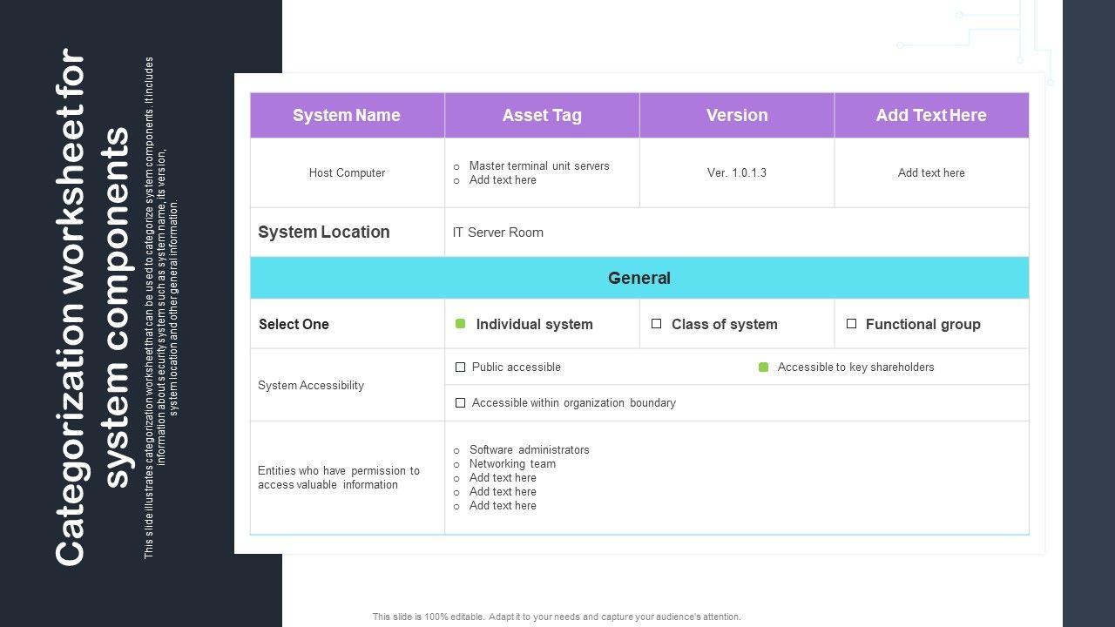This screenshot has height=627, width=1115.
Task: Select the Functional group checkbox
Action: [851, 324]
